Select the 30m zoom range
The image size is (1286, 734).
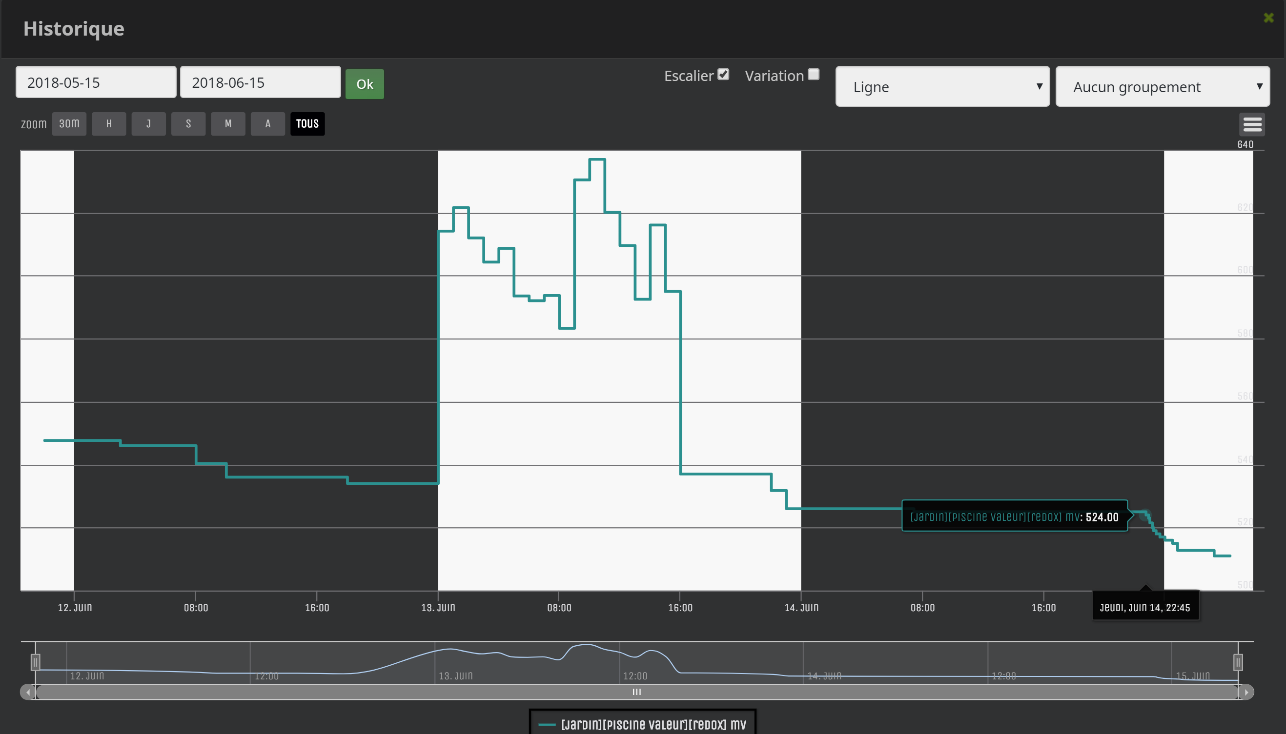(69, 124)
